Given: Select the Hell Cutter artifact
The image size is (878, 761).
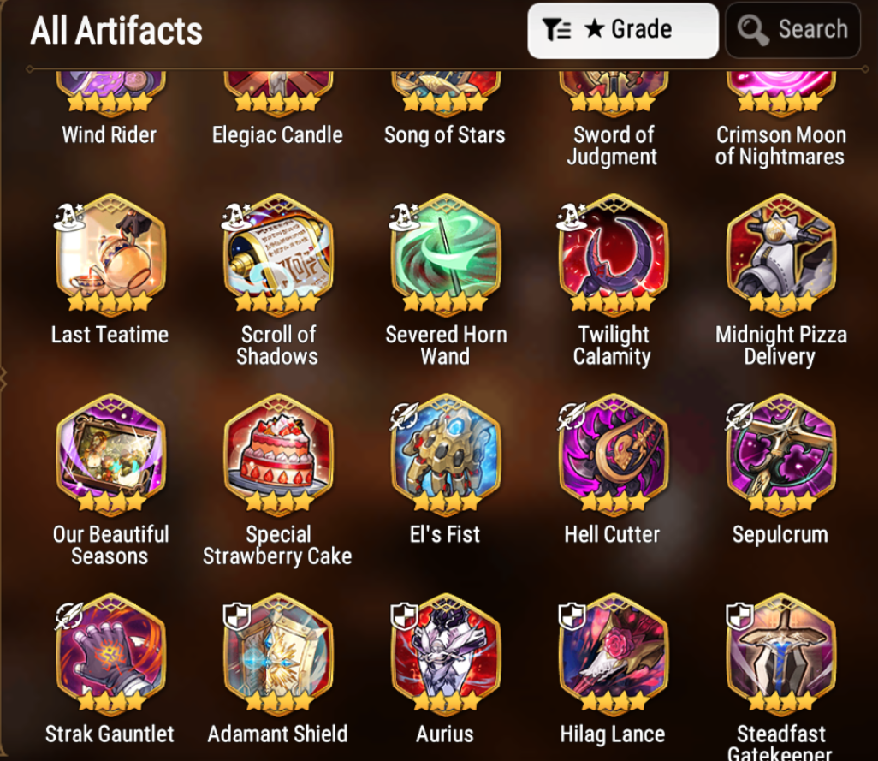Looking at the screenshot, I should pyautogui.click(x=613, y=453).
